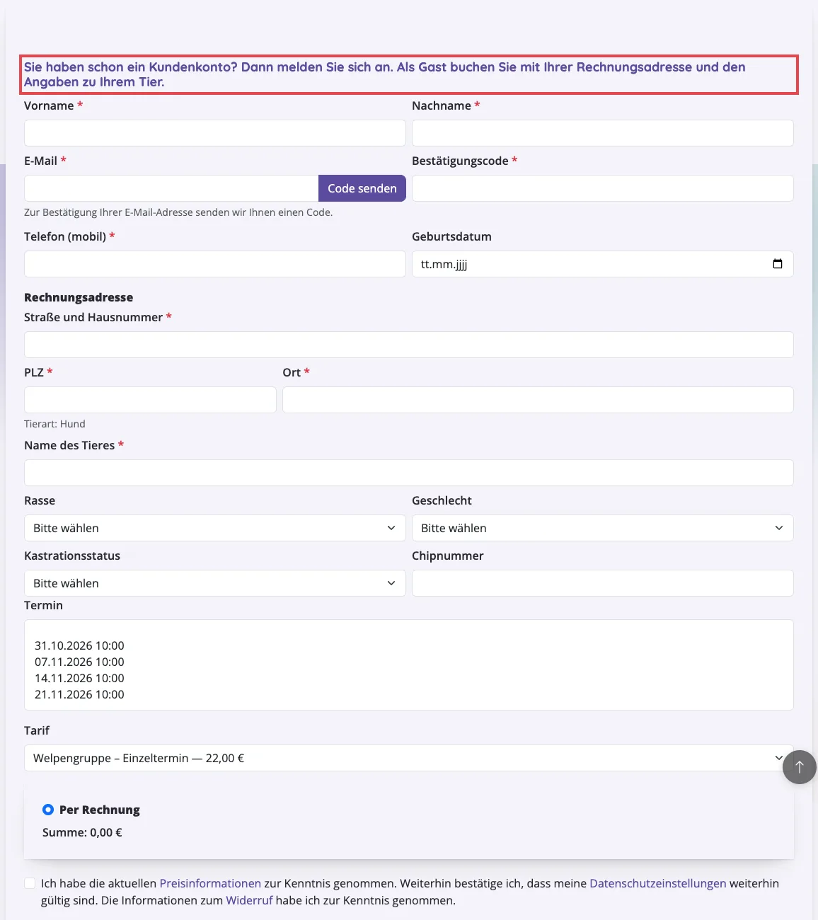Tick the Preisinformationen acknowledgement checkbox
The image size is (818, 920).
click(x=30, y=883)
